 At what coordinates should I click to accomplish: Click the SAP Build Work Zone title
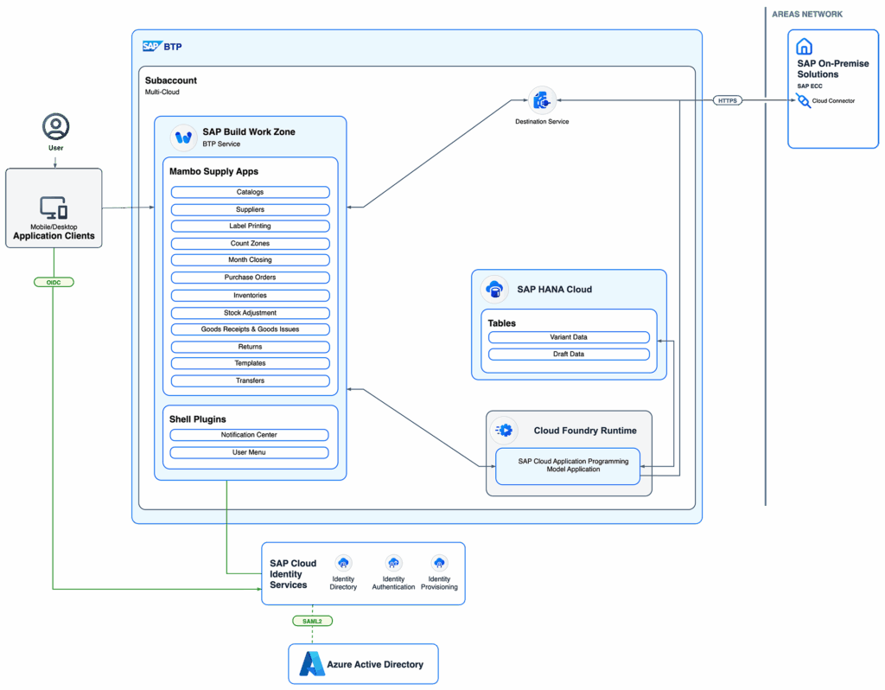(249, 131)
